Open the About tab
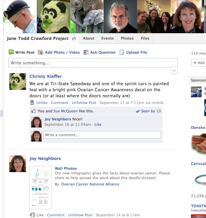Screen dimensions: 206x218 pyautogui.click(x=89, y=38)
